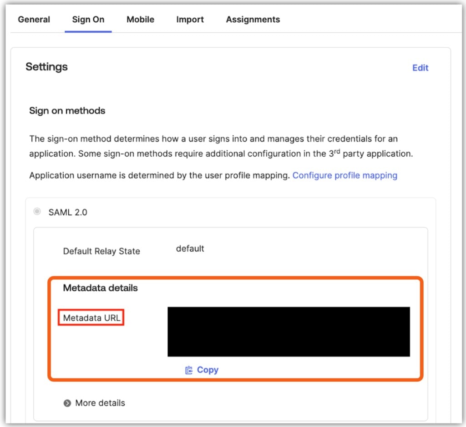Click the Settings section title
Screen dimensions: 466x427
tap(46, 66)
